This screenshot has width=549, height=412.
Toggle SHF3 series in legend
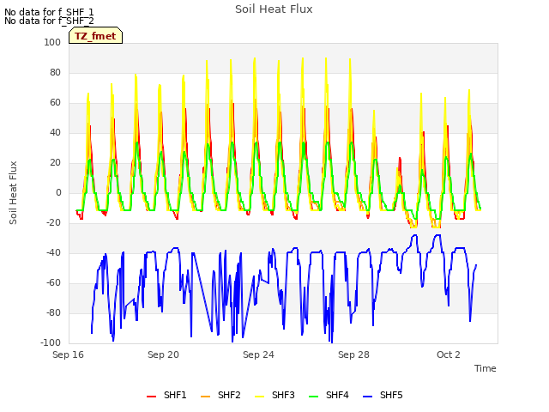pyautogui.click(x=274, y=395)
